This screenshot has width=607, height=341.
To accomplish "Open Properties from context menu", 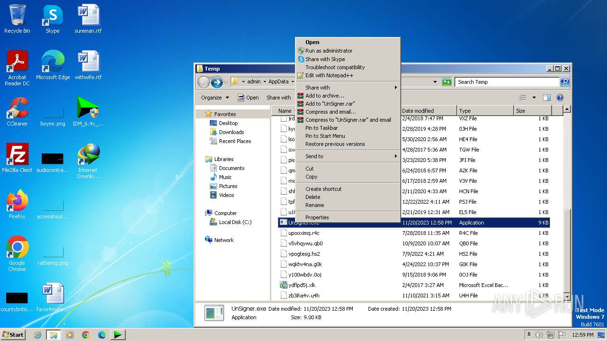I will click(x=348, y=217).
